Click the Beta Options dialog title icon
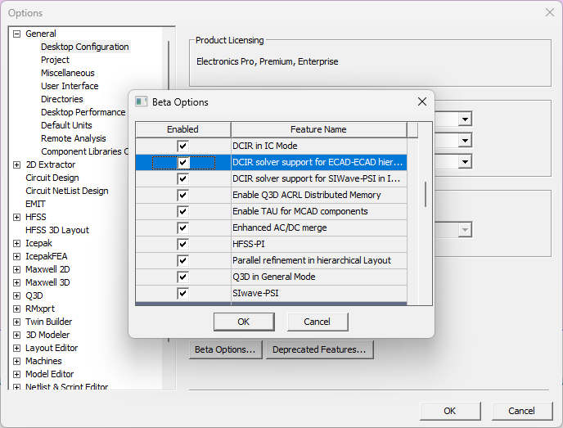 pyautogui.click(x=141, y=102)
